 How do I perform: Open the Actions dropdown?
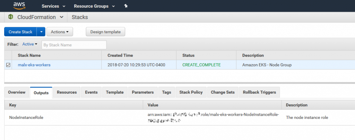[60, 32]
